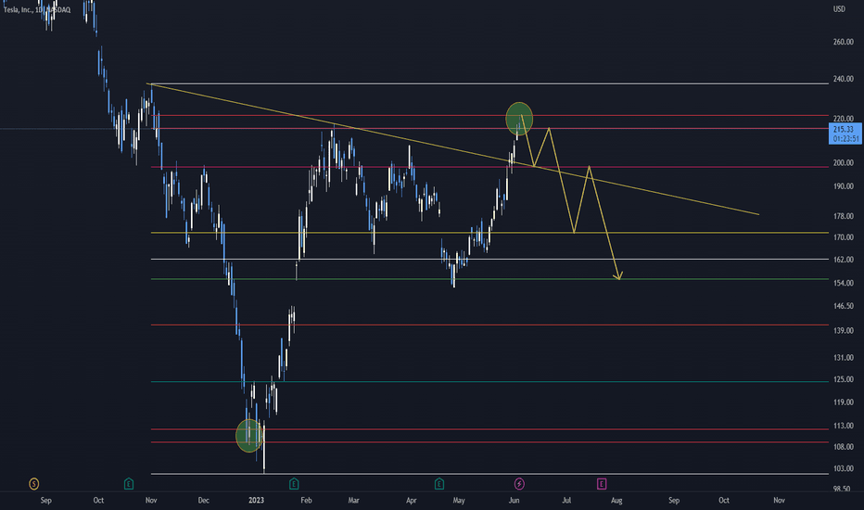Click the 103.00 price axis label
Image resolution: width=864 pixels, height=510 pixels.
click(x=843, y=468)
